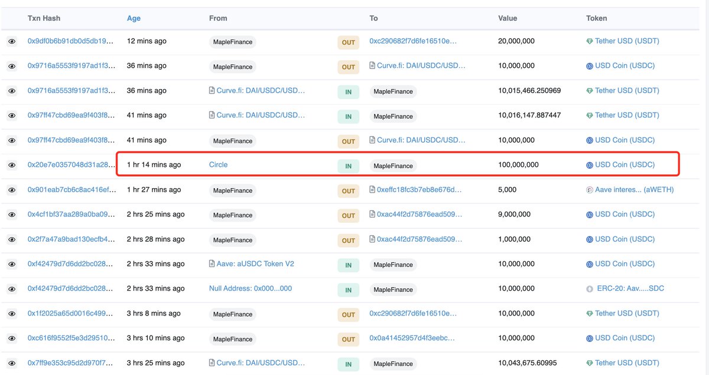Click the OUT badge on the 12 mins ago row
Viewport: 709px width, 375px height.
[349, 42]
